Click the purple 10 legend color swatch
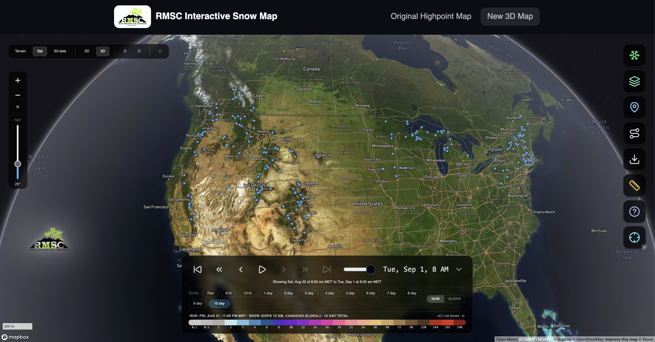This screenshot has height=342, width=655. 291,322
